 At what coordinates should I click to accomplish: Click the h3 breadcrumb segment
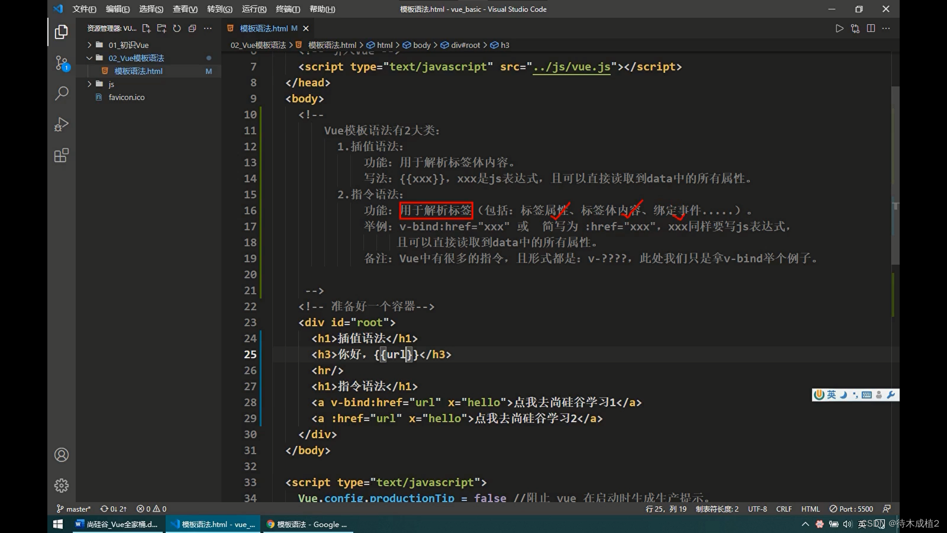(x=500, y=45)
